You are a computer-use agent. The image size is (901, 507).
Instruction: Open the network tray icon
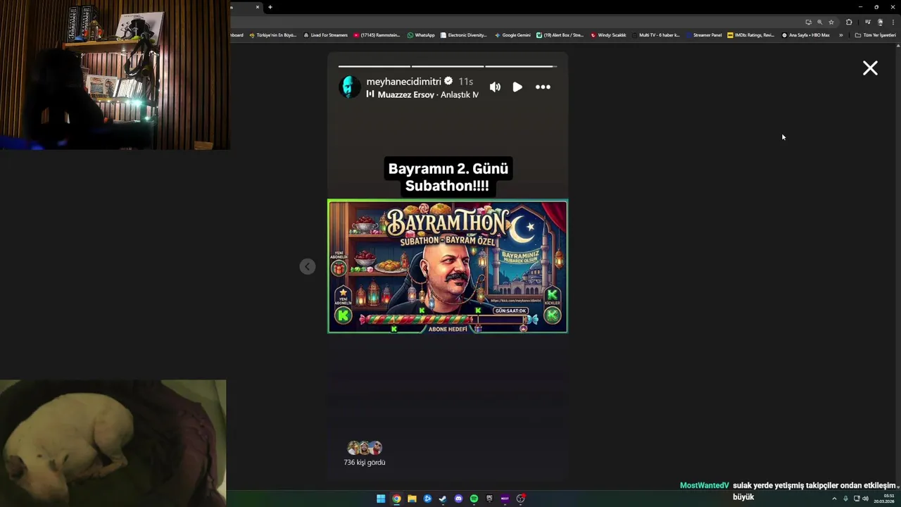pos(856,499)
